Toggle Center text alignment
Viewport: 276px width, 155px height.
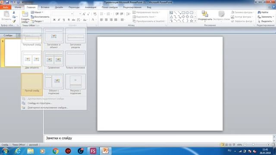coord(107,20)
